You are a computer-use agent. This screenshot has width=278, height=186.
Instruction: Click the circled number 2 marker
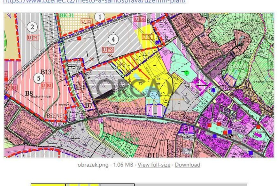32,27
